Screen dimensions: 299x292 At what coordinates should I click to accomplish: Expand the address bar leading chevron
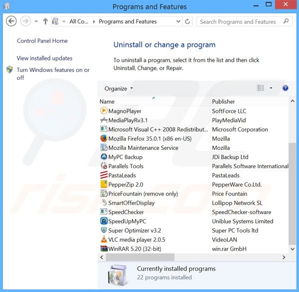pos(64,21)
